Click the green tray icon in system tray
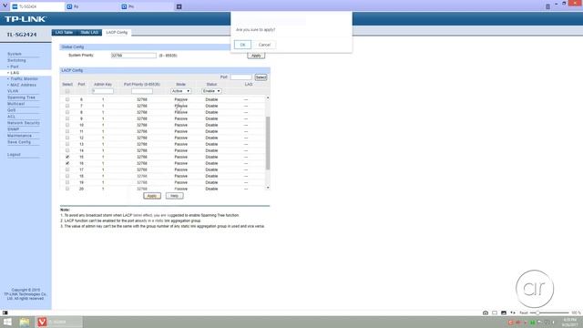The height and width of the screenshot is (328, 583). tap(532, 323)
